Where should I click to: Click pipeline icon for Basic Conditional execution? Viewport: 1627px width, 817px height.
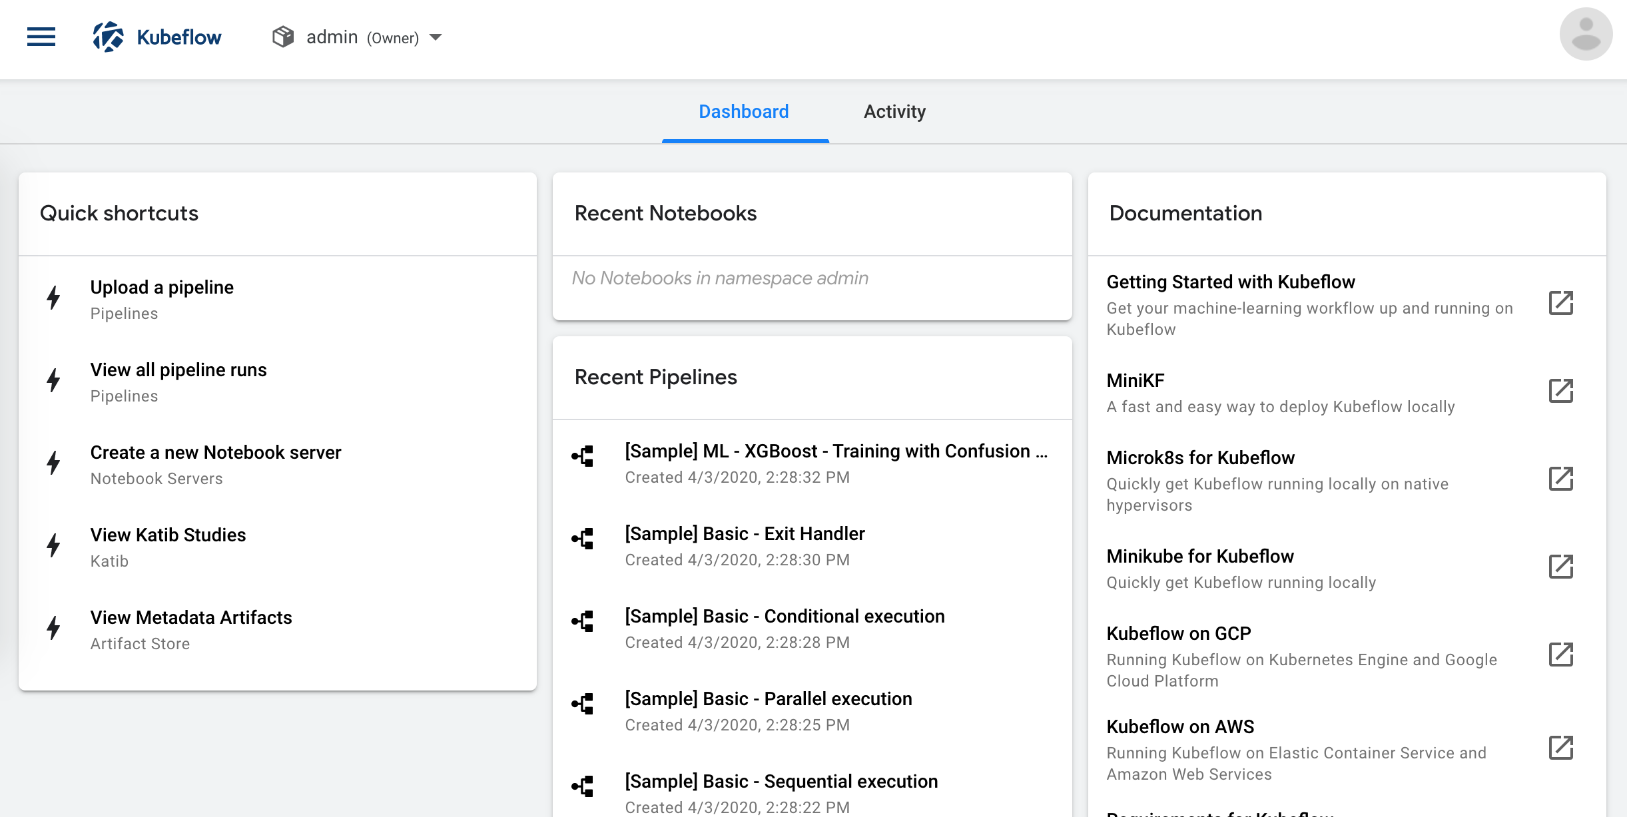pos(583,621)
